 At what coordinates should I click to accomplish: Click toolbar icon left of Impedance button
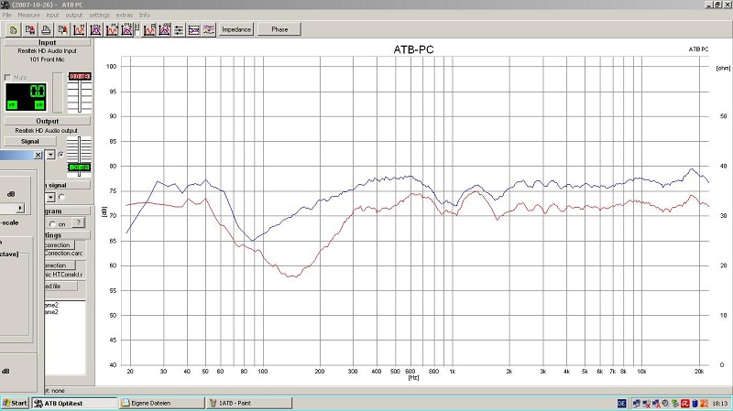point(209,29)
